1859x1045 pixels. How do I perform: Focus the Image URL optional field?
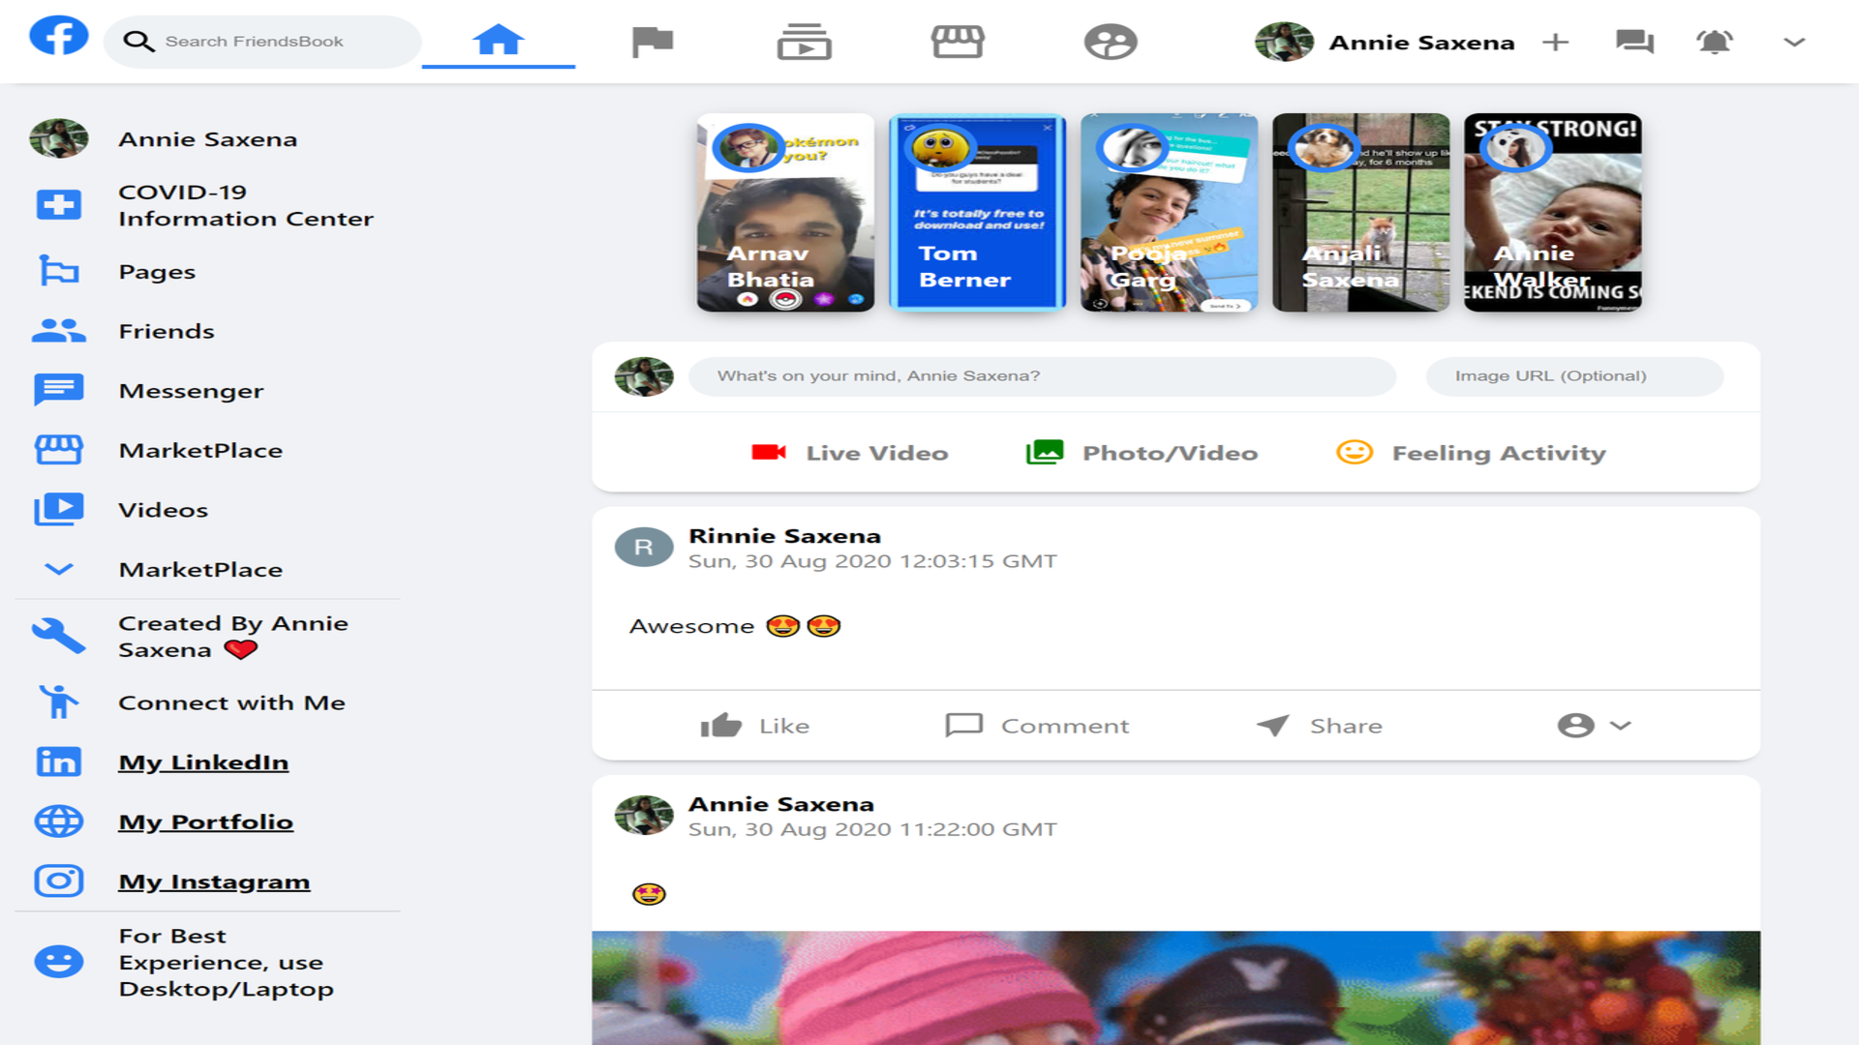click(1573, 375)
